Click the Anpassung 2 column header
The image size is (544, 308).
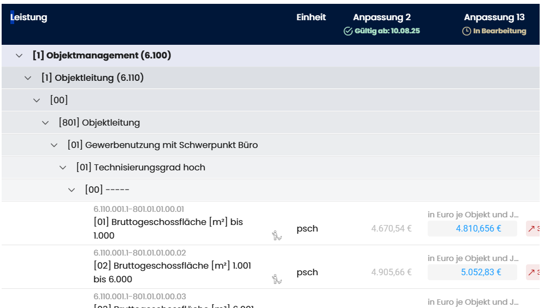[x=382, y=17]
